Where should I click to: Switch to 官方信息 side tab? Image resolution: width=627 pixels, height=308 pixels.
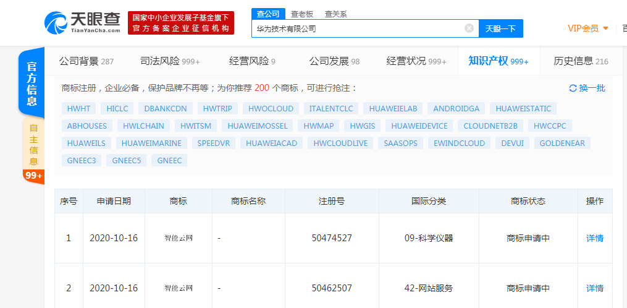[x=32, y=82]
